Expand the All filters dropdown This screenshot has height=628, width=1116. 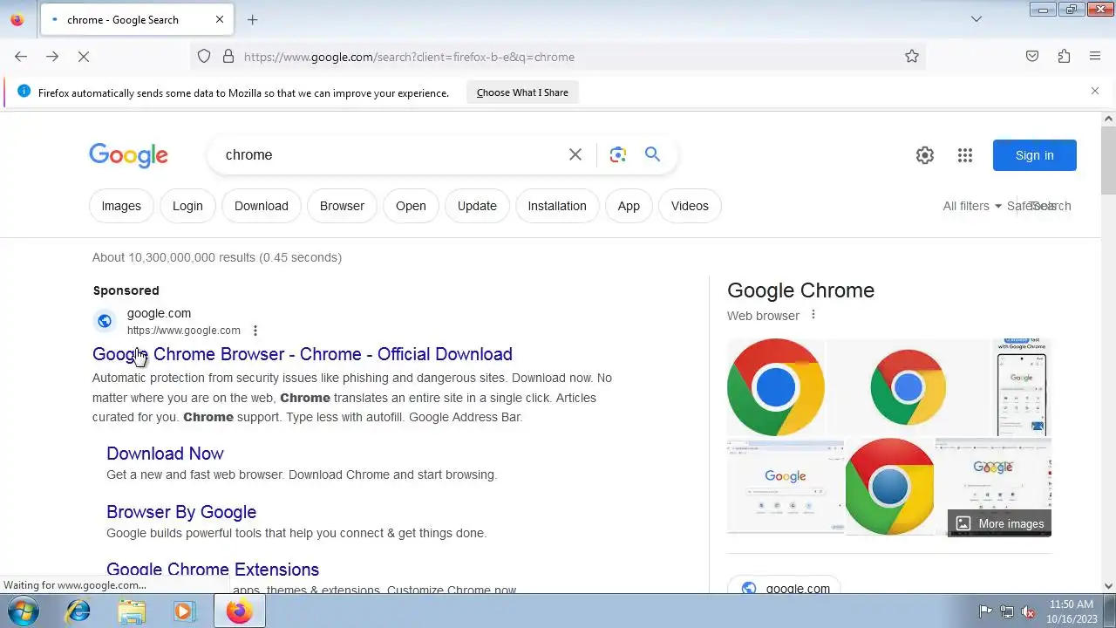(x=972, y=206)
